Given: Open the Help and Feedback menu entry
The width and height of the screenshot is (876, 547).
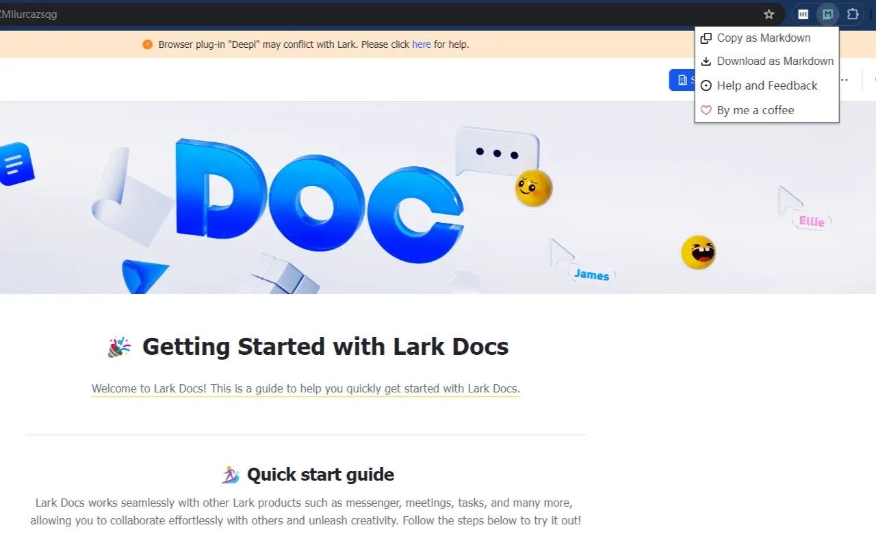Looking at the screenshot, I should pos(767,85).
